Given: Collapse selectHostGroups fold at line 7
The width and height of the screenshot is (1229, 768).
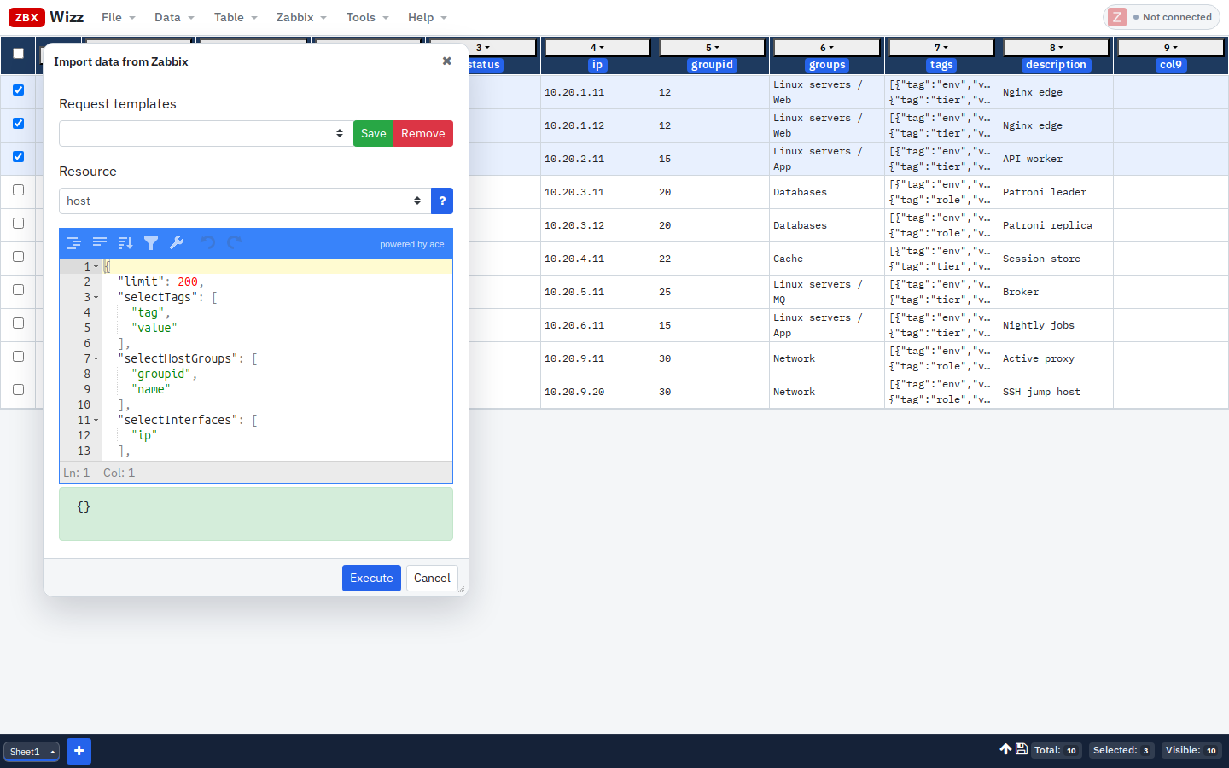Looking at the screenshot, I should [96, 358].
